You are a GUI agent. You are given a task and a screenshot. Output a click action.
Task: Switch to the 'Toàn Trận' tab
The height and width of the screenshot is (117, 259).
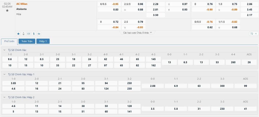tap(27, 41)
